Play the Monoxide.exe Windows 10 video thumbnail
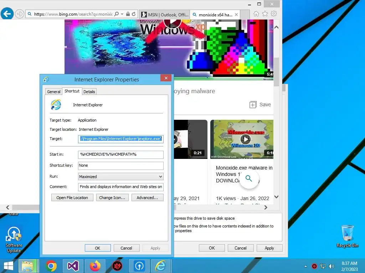The image size is (365, 273). [245, 139]
